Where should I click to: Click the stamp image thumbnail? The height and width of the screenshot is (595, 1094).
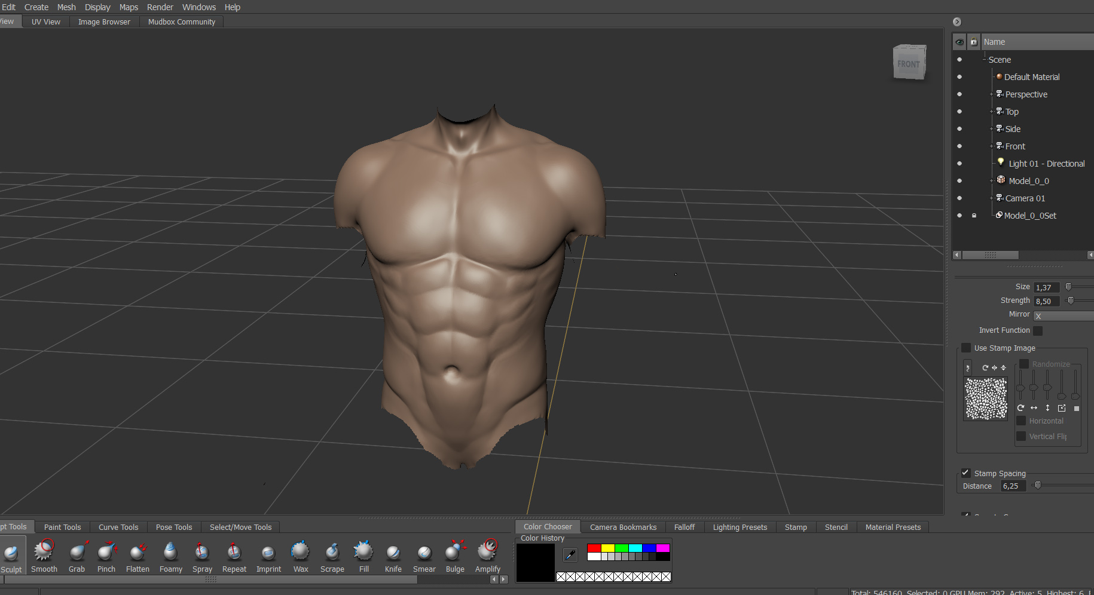coord(986,398)
